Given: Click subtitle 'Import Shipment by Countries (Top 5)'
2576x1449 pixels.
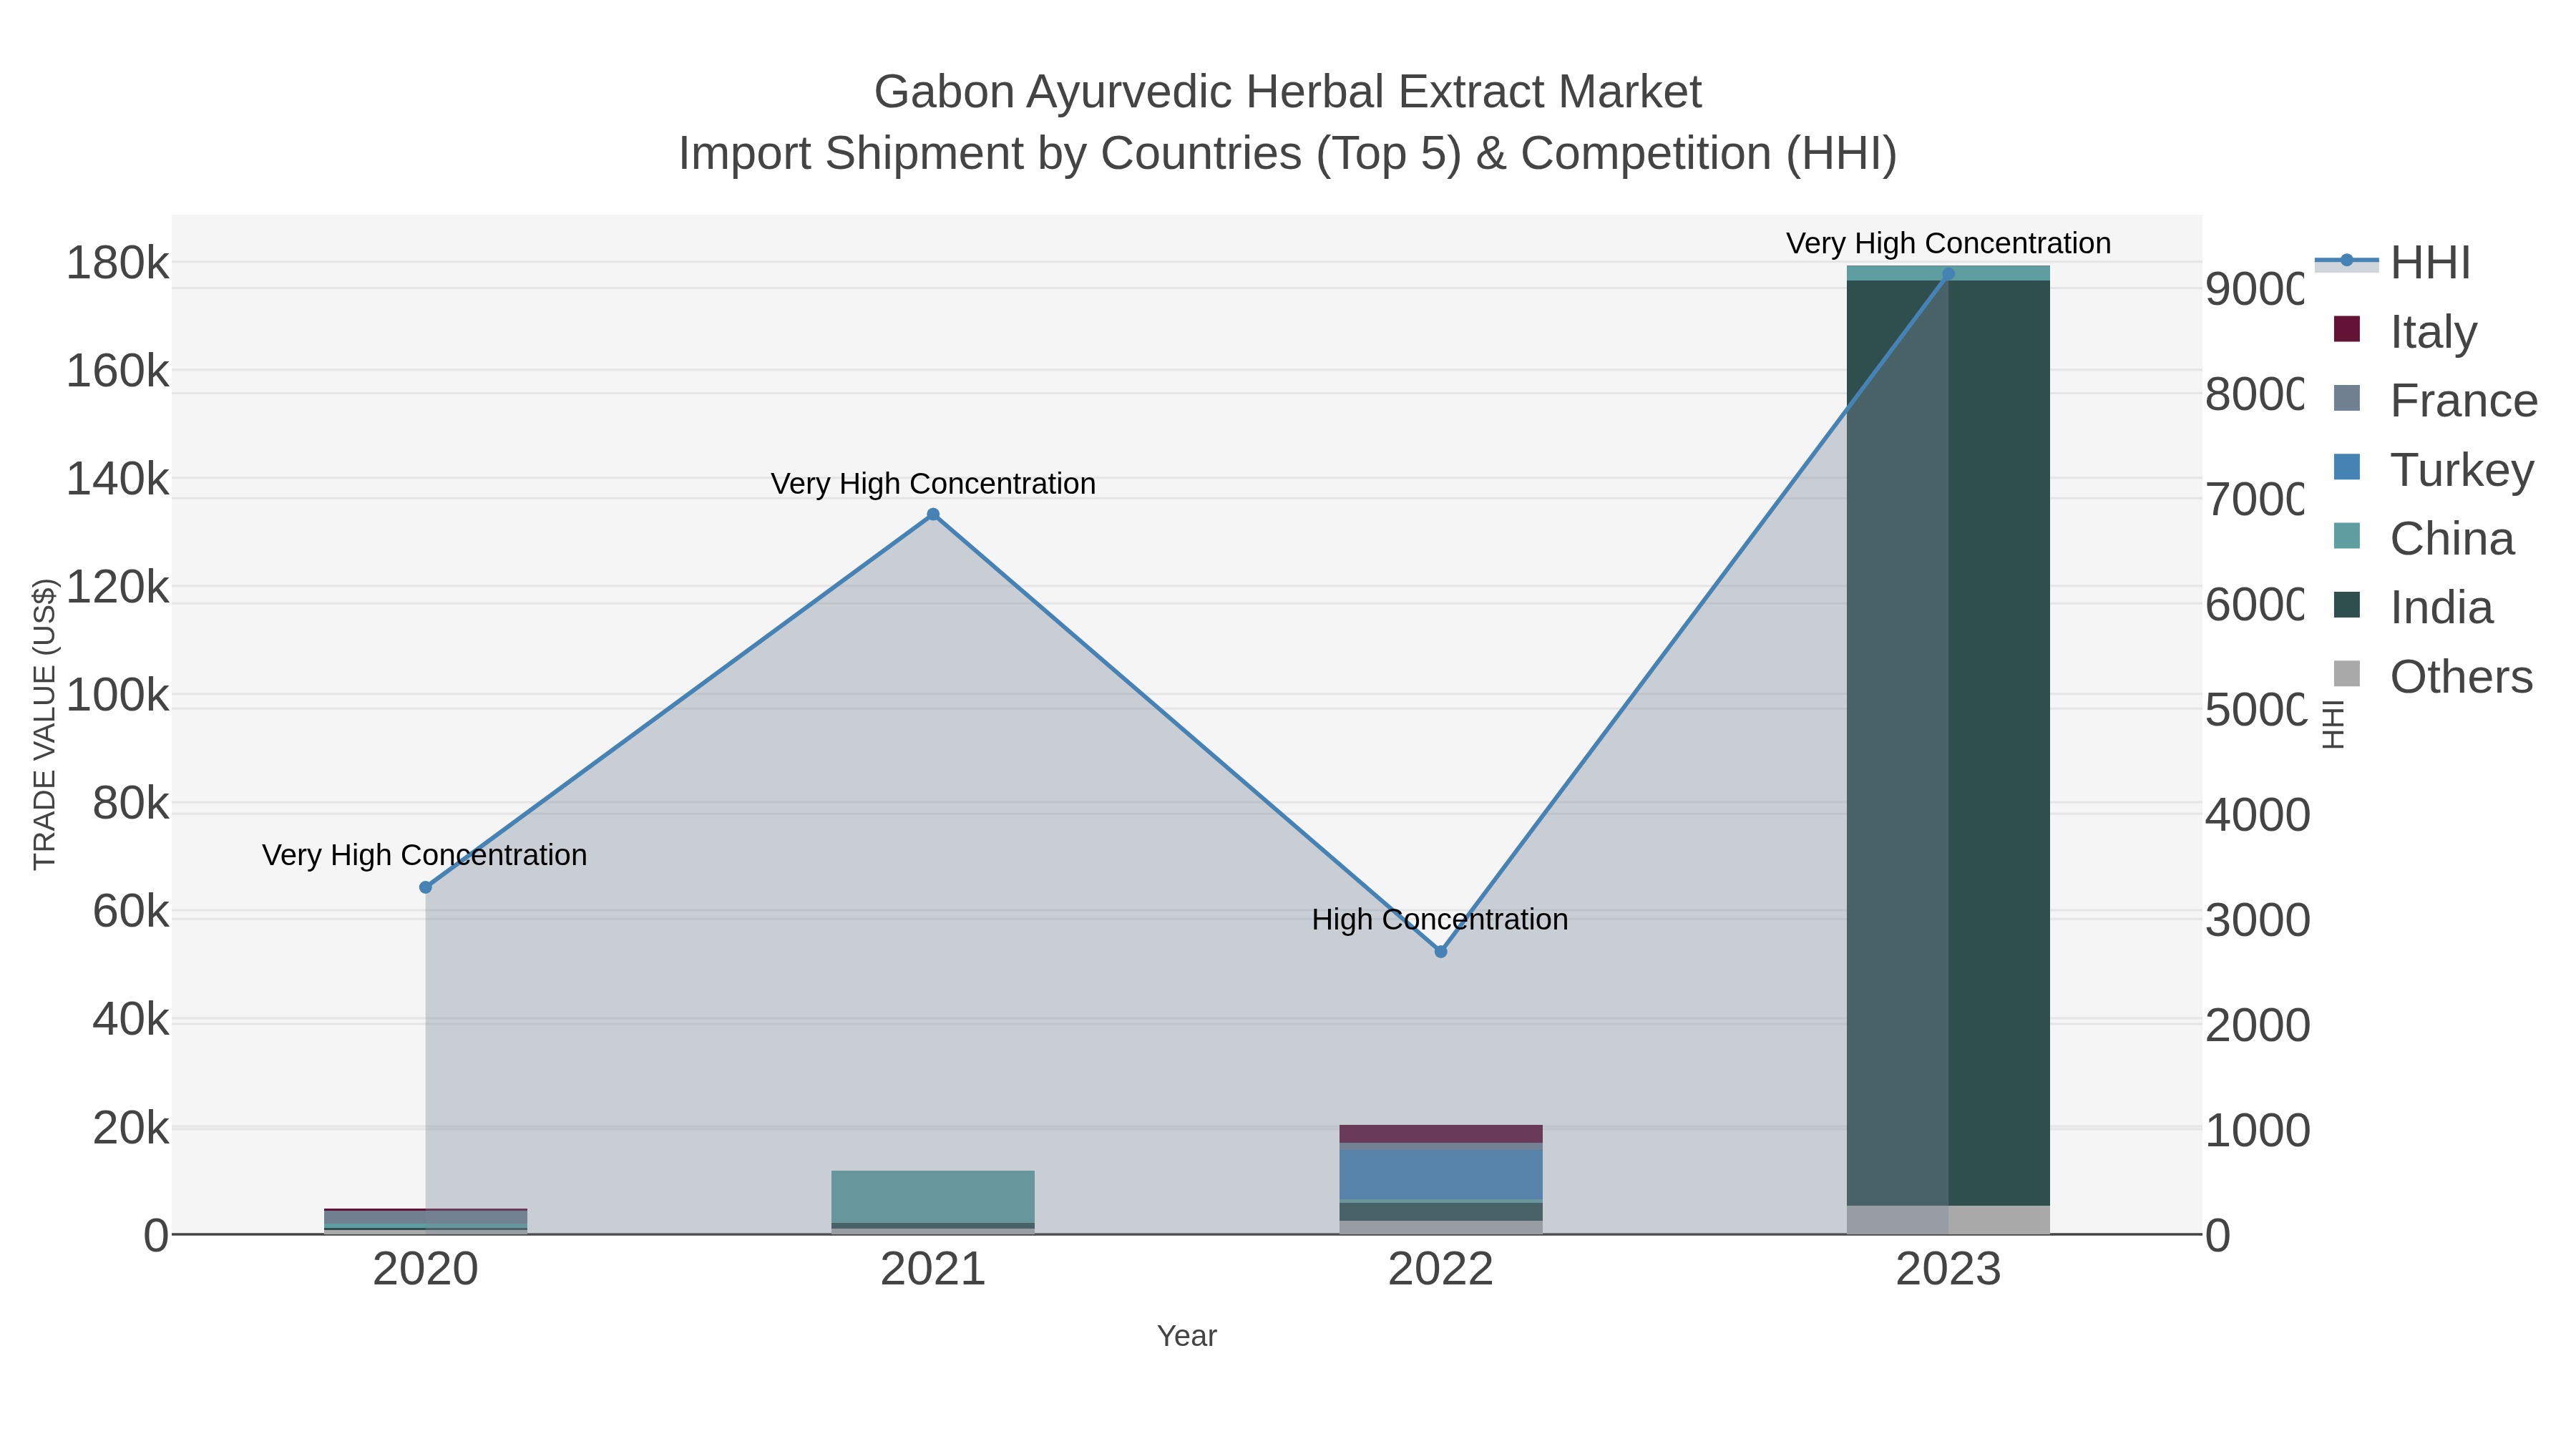Looking at the screenshot, I should pyautogui.click(x=1069, y=154).
